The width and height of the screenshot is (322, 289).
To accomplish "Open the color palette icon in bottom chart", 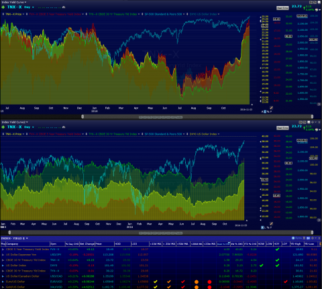I will point(317,129).
